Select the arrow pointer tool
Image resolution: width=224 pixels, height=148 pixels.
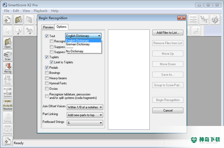pos(7,31)
